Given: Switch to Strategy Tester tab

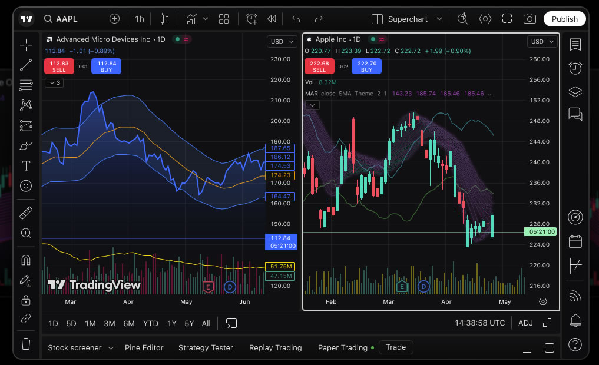Looking at the screenshot, I should [x=206, y=347].
